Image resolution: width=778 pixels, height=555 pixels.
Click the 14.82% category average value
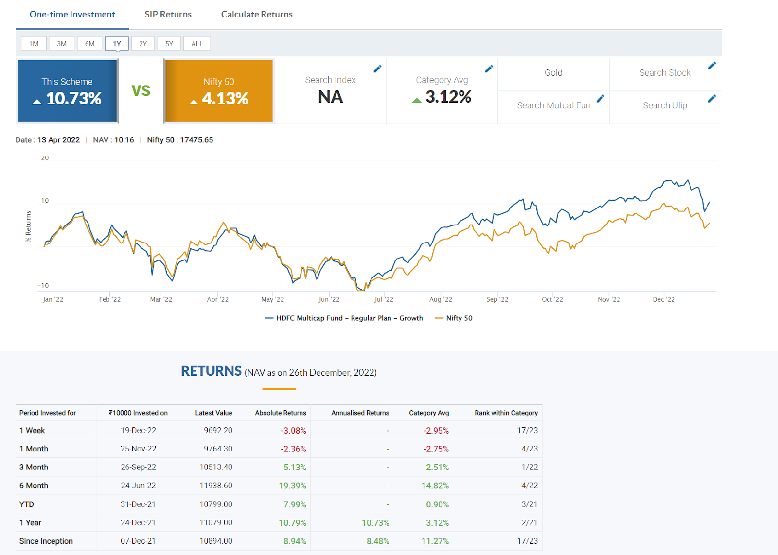pyautogui.click(x=435, y=486)
